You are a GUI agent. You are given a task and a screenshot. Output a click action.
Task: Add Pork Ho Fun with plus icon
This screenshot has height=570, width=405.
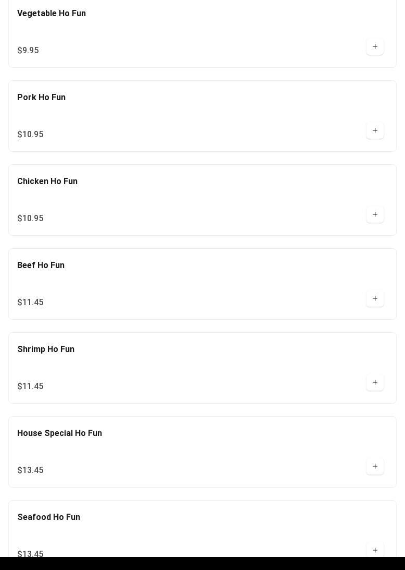pyautogui.click(x=375, y=130)
